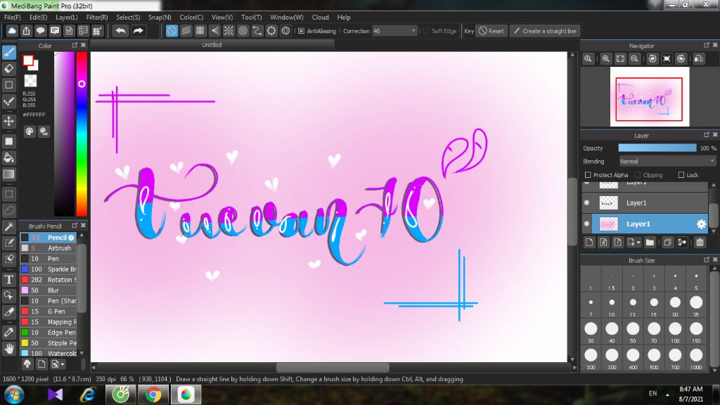Select the rectangular Select tool
The height and width of the screenshot is (405, 720).
pyautogui.click(x=8, y=194)
